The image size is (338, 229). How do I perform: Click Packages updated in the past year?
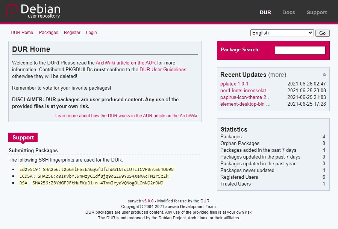273,164
